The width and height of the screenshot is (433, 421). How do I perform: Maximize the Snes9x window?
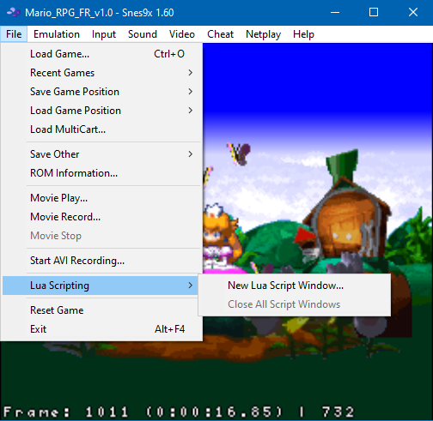[x=374, y=13]
